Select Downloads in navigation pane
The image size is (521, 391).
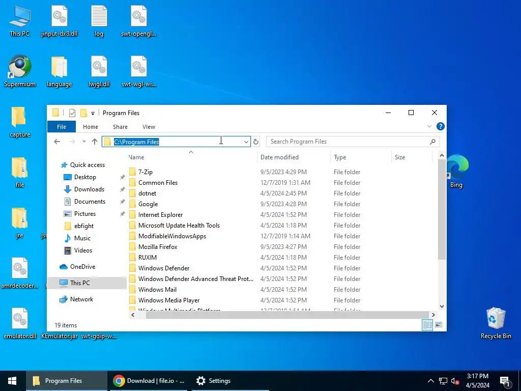pyautogui.click(x=89, y=189)
